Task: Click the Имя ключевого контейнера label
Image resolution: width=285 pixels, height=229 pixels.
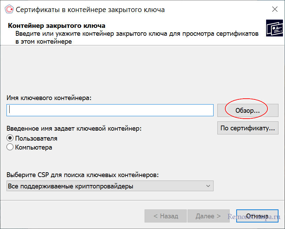Action: click(49, 98)
